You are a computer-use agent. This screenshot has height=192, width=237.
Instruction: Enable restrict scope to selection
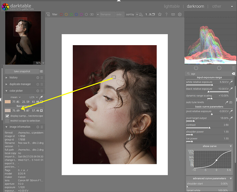pos(7,121)
